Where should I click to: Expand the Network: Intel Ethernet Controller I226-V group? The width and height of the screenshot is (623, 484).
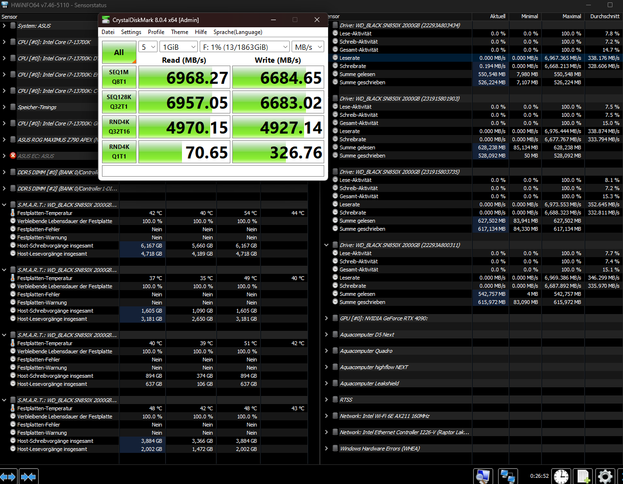[x=327, y=432]
